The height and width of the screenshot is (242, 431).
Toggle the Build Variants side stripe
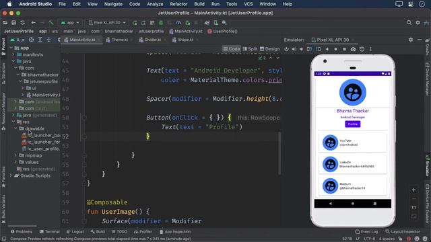click(x=3, y=208)
